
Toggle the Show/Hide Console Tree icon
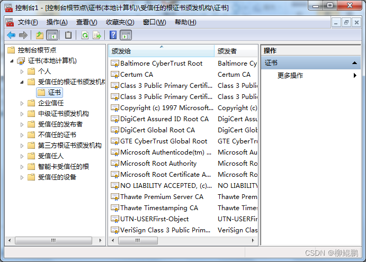pos(52,35)
